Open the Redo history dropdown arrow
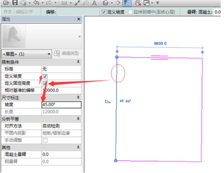224x173 pixels. pos(55,3)
